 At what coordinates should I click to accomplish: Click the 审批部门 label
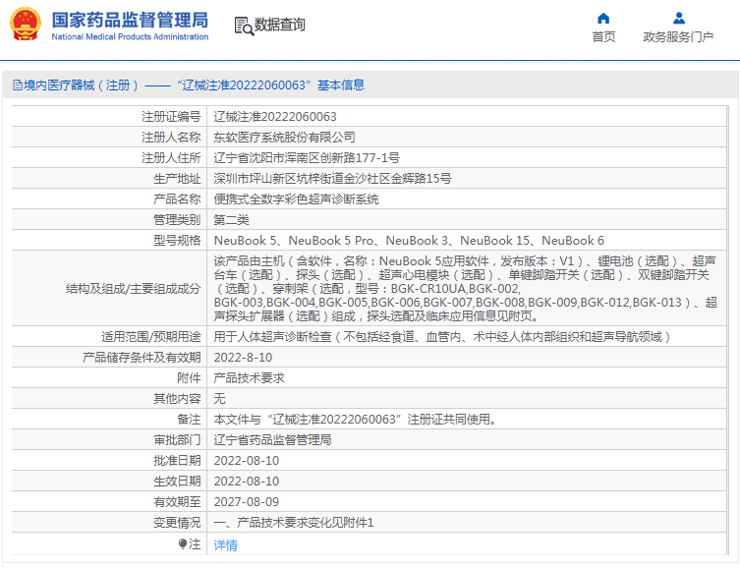tap(177, 440)
